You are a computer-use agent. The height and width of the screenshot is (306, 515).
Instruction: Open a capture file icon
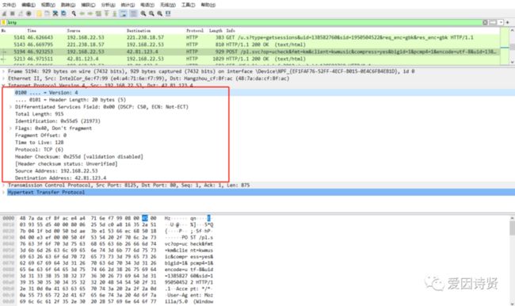pyautogui.click(x=39, y=13)
